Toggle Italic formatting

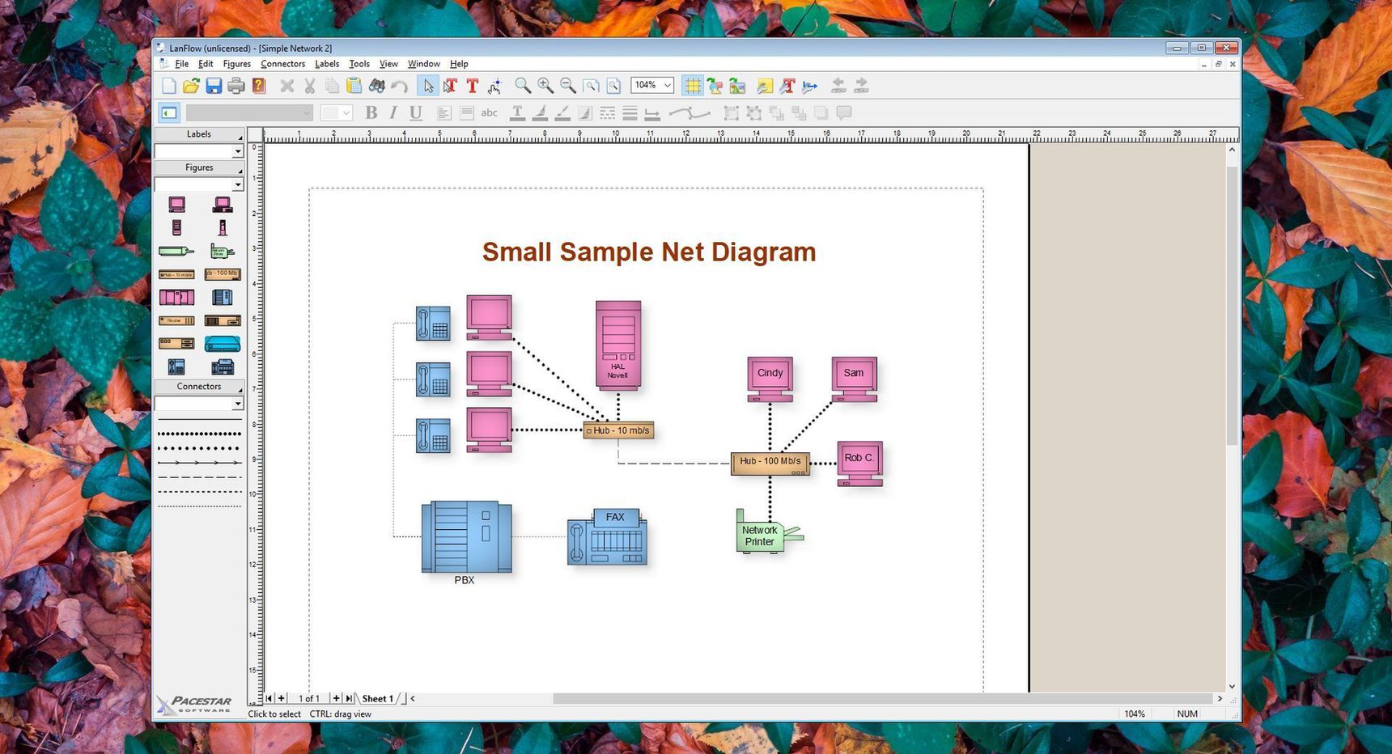(x=393, y=113)
